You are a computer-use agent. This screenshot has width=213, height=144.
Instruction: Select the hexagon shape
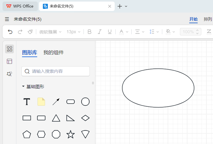click(41, 134)
